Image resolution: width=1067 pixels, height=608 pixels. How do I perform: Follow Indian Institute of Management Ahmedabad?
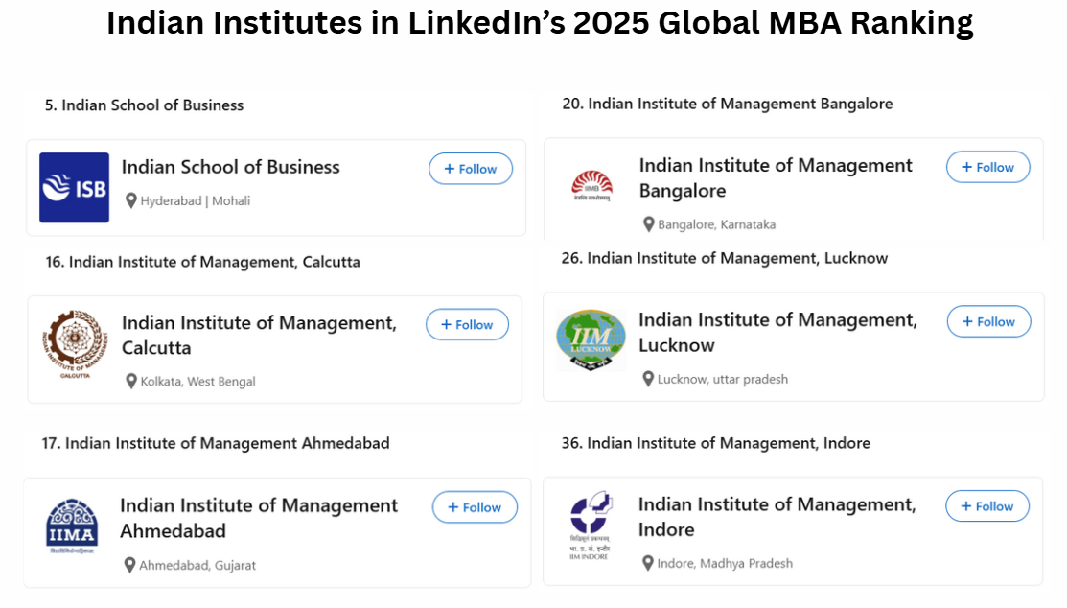coord(475,507)
